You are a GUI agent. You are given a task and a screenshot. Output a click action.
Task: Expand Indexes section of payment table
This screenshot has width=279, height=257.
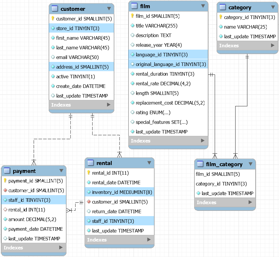(x=61, y=248)
